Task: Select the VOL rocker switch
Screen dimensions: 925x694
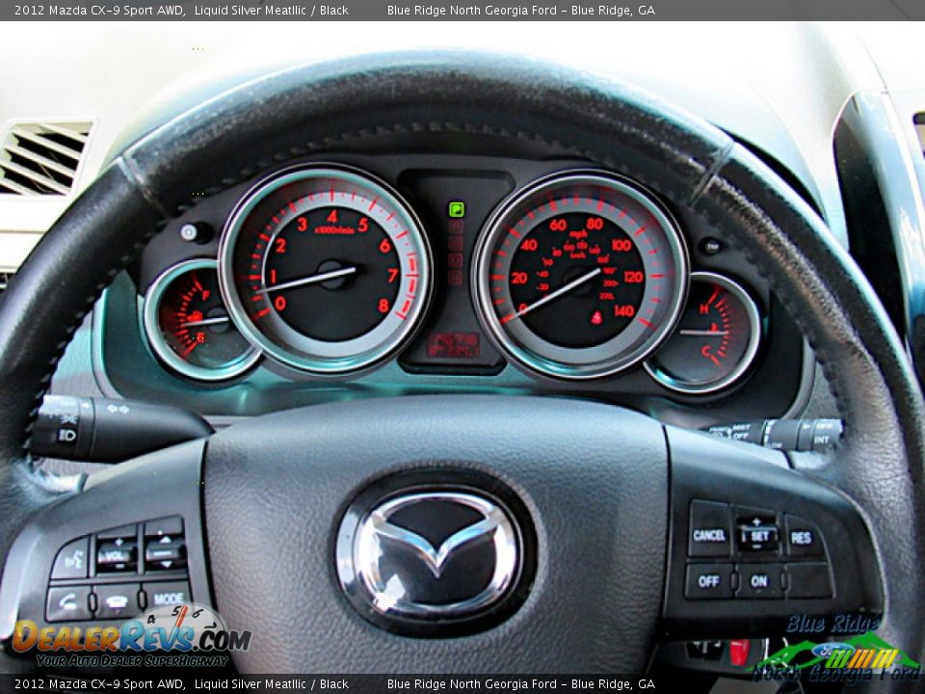Action: [117, 553]
